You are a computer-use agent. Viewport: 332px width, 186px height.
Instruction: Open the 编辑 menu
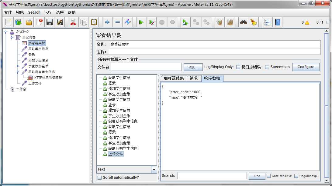pyautogui.click(x=20, y=12)
